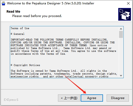Screen dimensions: 133x106
Task: Click the "Read Me" header title
Action: (x=13, y=12)
